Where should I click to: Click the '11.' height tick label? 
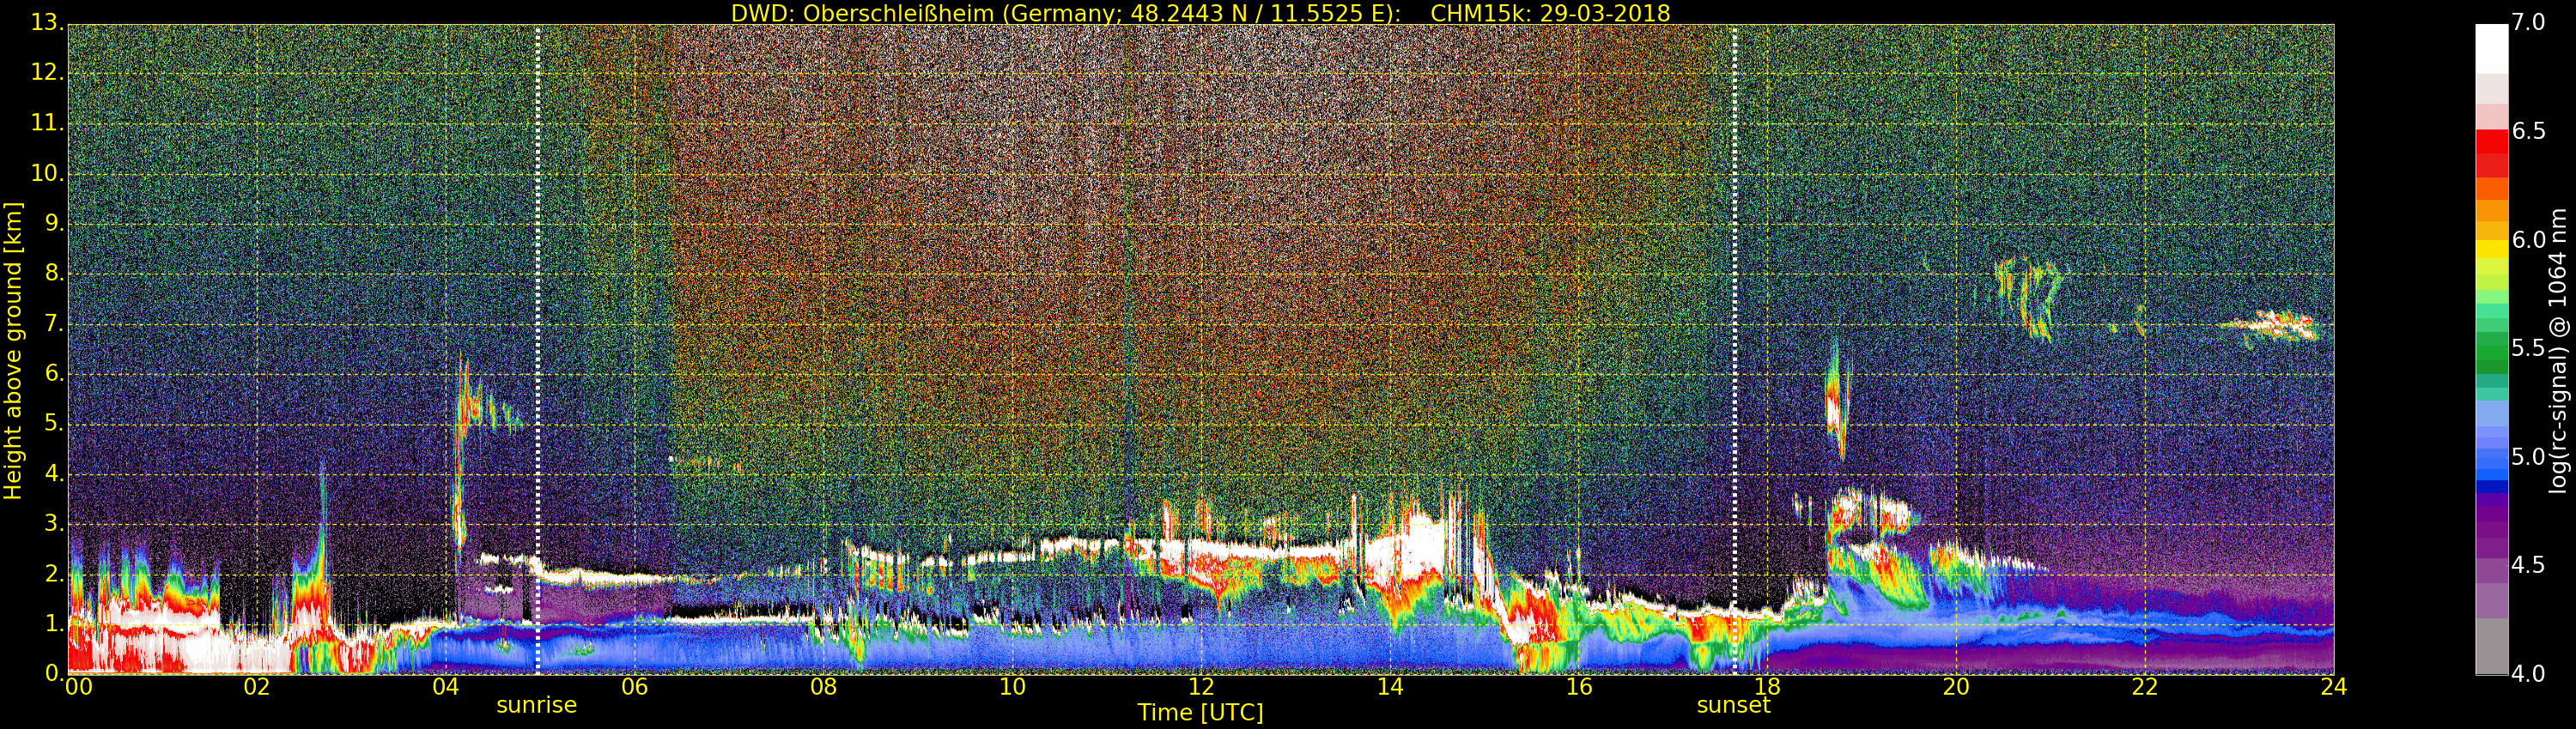47,123
